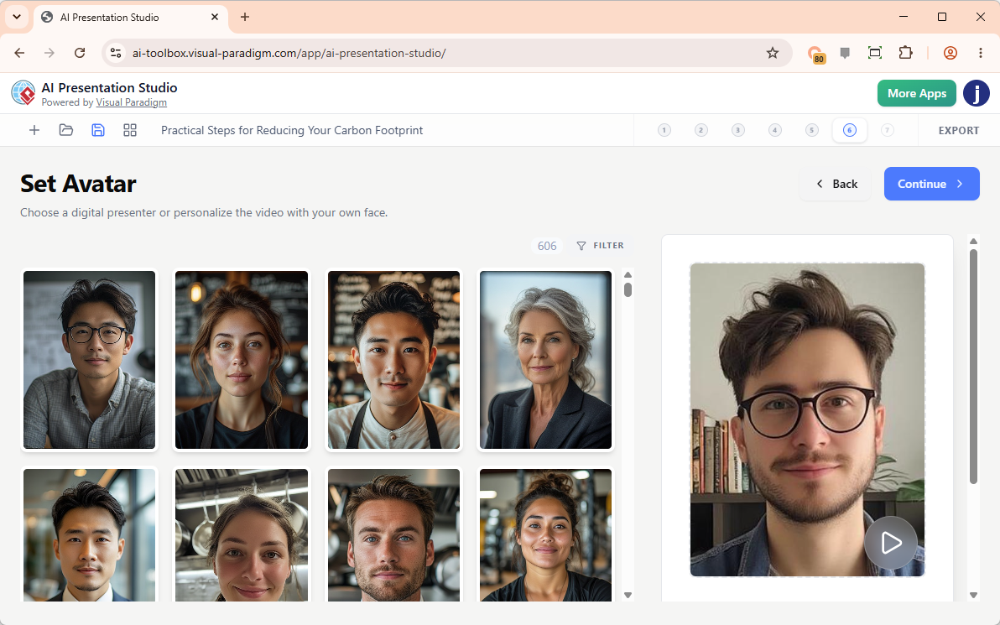Go to step 1
The width and height of the screenshot is (1000, 625).
[x=664, y=130]
